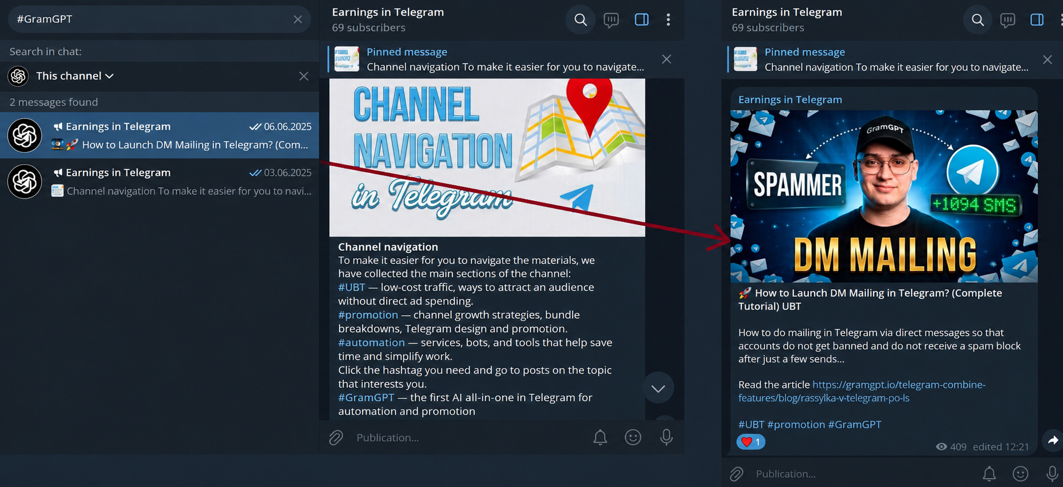Close pinned message bar in right chat

[x=1048, y=60]
